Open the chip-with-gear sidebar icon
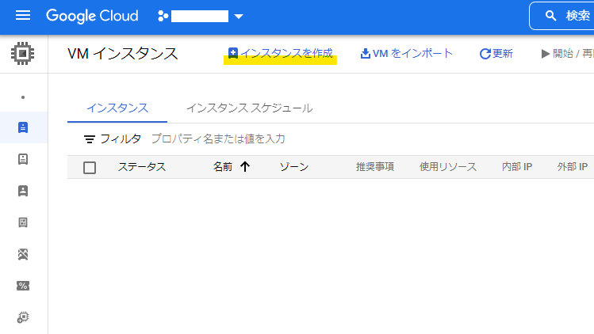 (x=23, y=317)
